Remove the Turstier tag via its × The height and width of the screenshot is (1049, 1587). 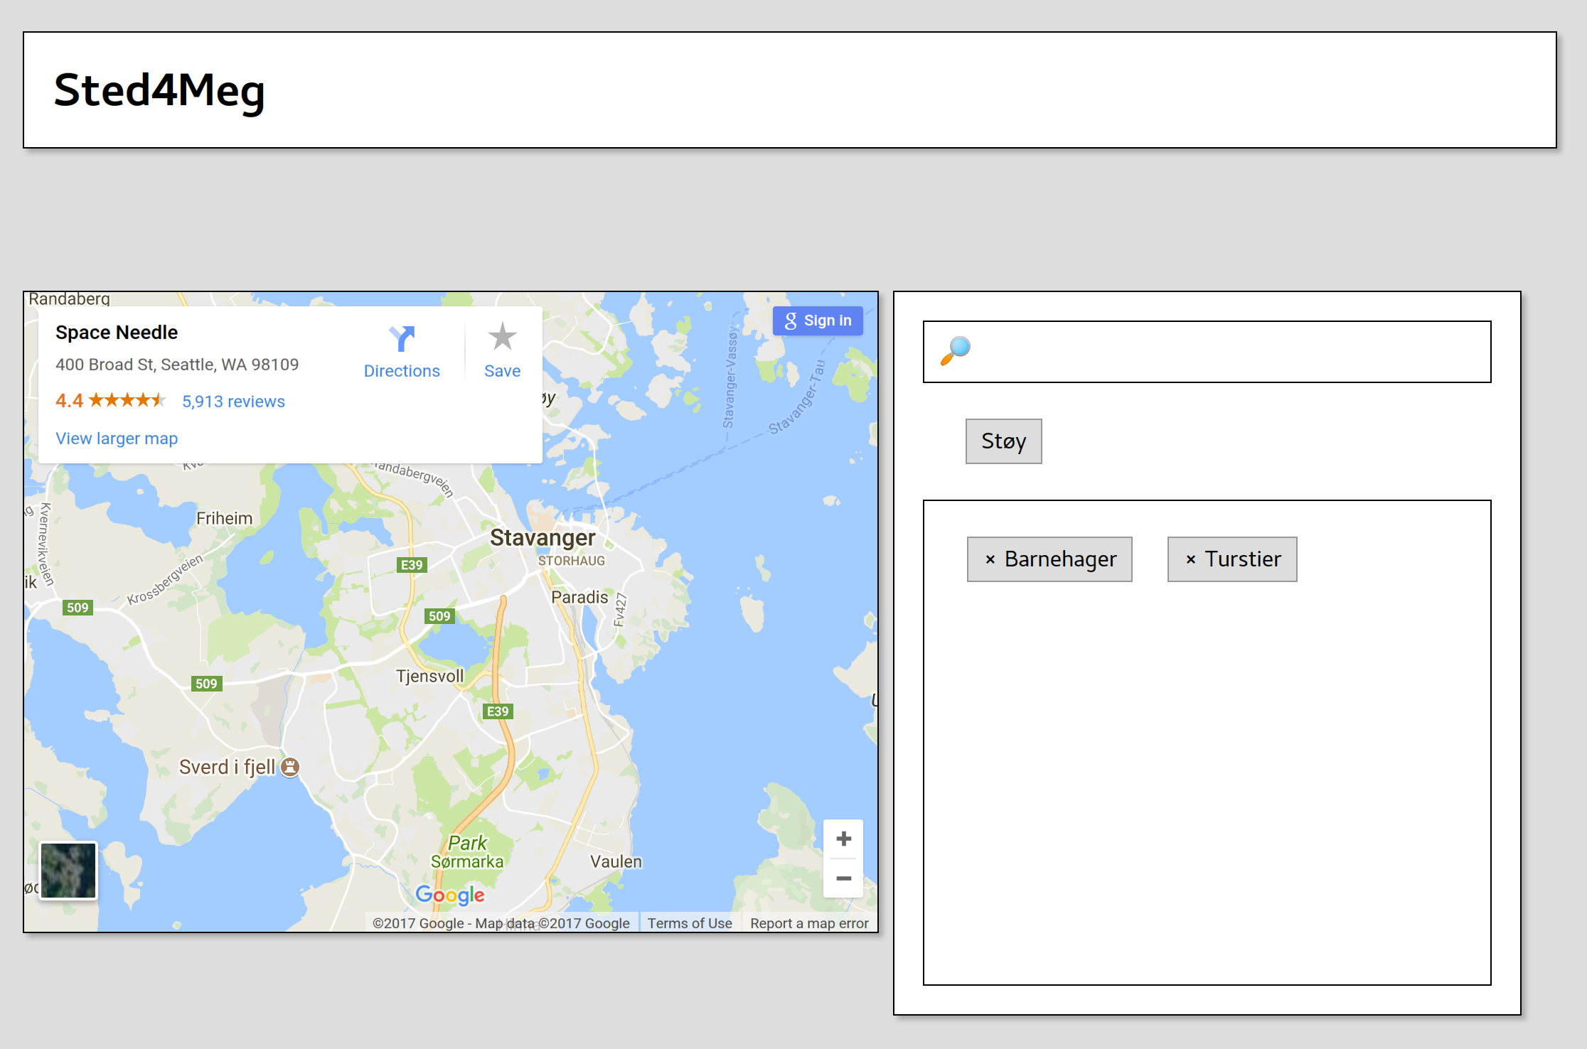coord(1190,560)
